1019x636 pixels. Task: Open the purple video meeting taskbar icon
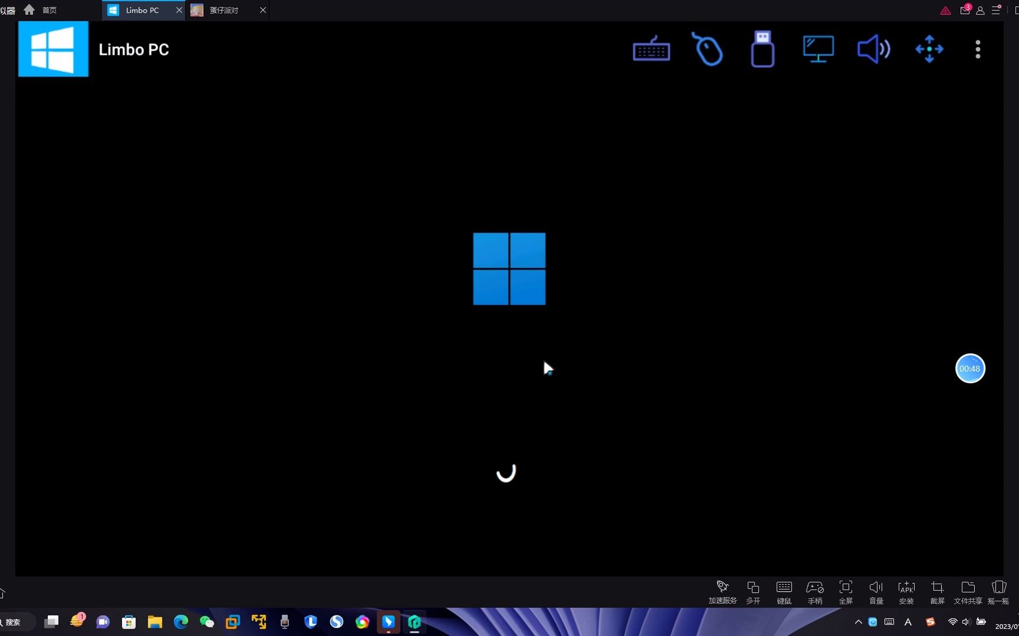(103, 622)
